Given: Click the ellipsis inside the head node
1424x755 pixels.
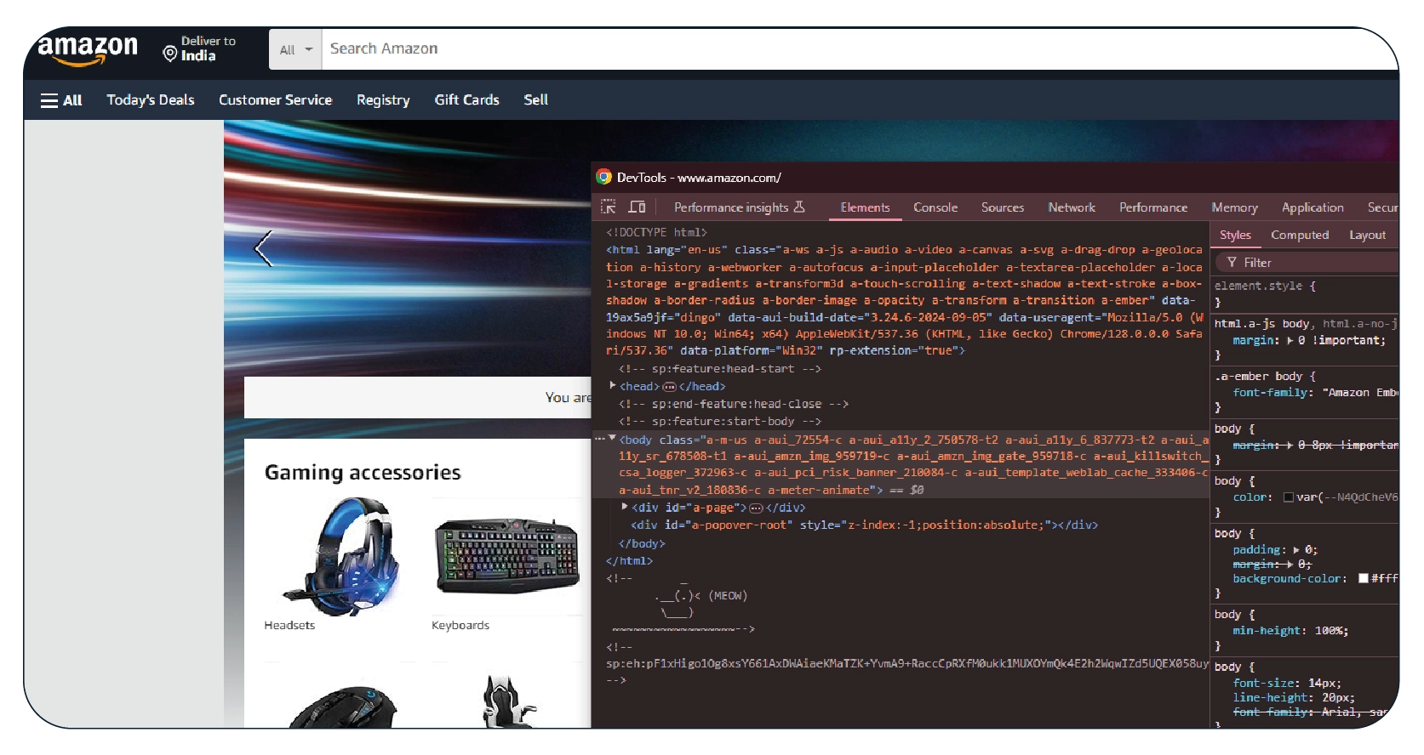Looking at the screenshot, I should [x=669, y=387].
